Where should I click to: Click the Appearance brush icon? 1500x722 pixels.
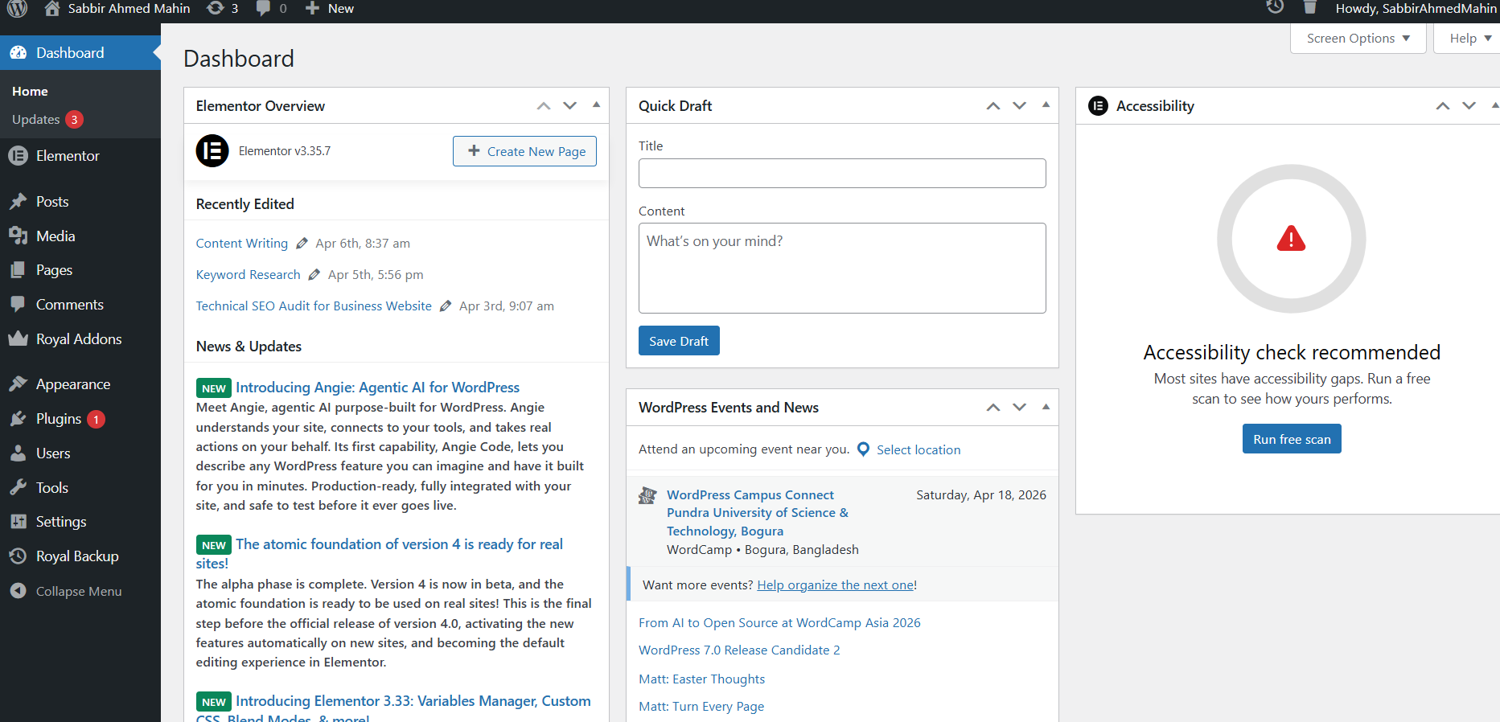click(x=18, y=384)
